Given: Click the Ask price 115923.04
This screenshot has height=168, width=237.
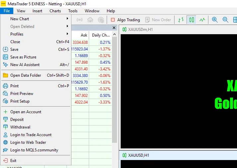Looking at the screenshot, I should [x=79, y=49].
